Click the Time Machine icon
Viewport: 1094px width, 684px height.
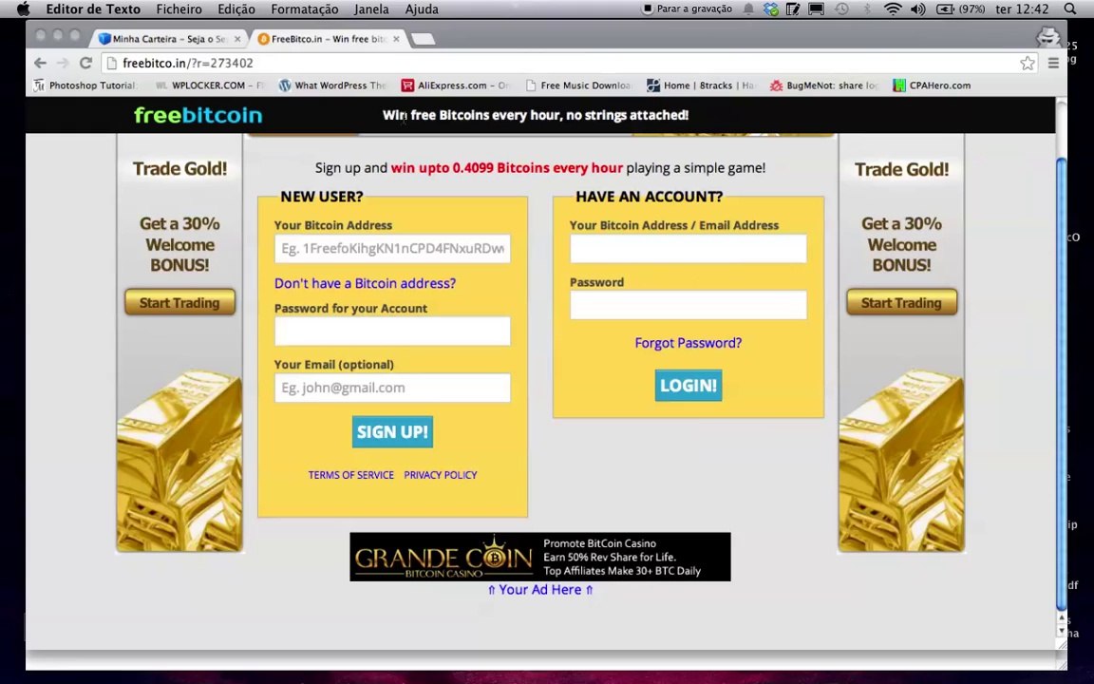point(842,9)
